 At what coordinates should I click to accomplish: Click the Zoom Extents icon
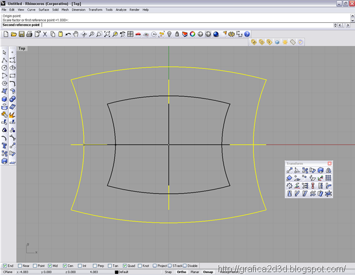point(107,34)
